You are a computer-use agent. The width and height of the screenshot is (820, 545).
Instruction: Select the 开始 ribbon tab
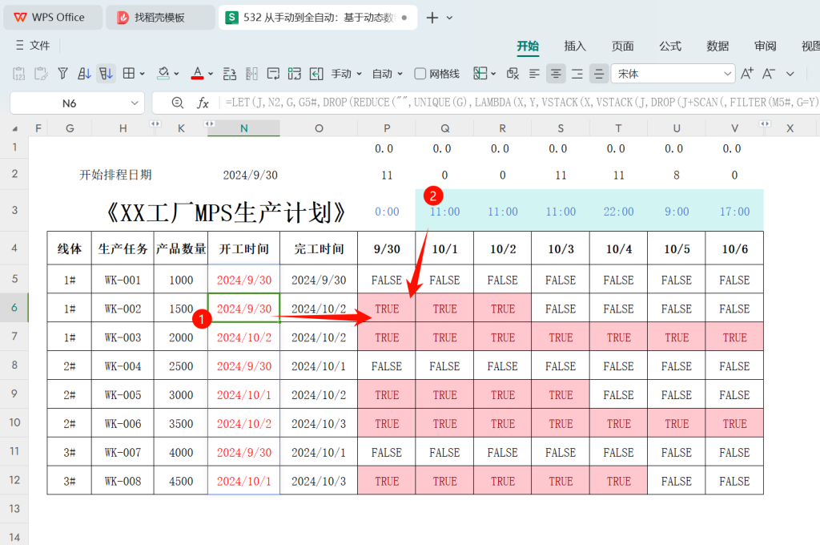(x=528, y=46)
